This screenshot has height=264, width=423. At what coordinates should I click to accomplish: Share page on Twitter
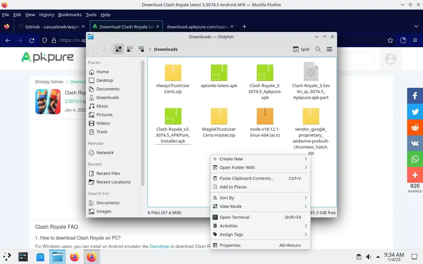(415, 112)
